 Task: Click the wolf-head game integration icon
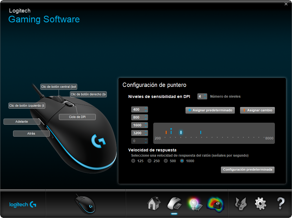tap(240, 203)
